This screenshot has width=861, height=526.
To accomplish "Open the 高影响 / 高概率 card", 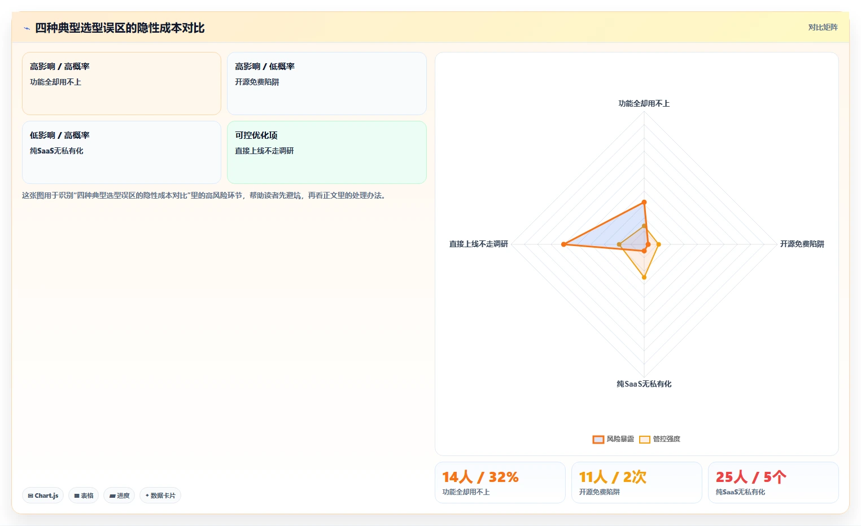I will tap(121, 84).
